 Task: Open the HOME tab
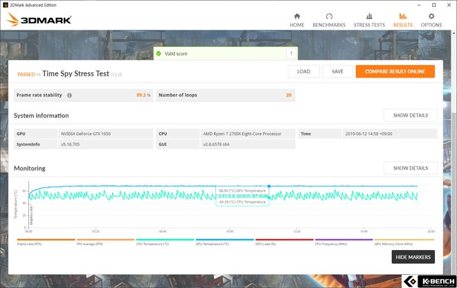[296, 20]
